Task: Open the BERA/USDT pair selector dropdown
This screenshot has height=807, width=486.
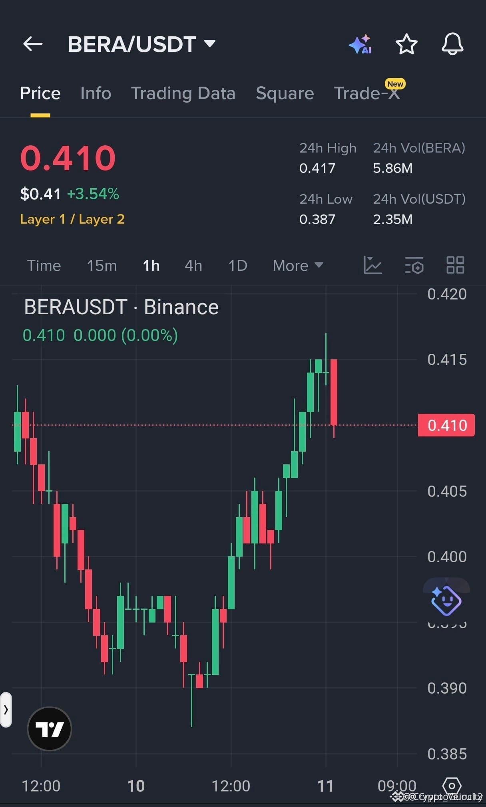Action: tap(141, 44)
